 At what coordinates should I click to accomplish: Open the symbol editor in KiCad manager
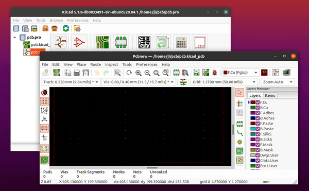click(x=79, y=42)
